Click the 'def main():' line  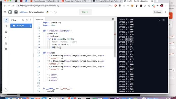[x=49, y=53]
